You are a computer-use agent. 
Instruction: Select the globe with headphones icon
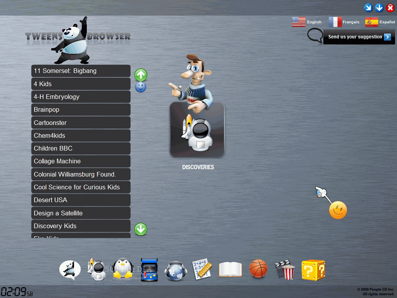176,270
